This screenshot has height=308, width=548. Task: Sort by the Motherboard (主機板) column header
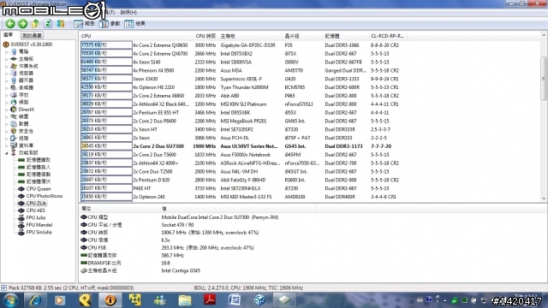pyautogui.click(x=250, y=36)
